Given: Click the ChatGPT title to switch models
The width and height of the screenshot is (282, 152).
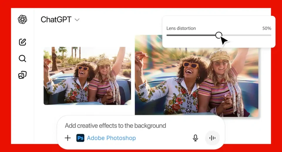Looking at the screenshot, I should click(x=56, y=20).
